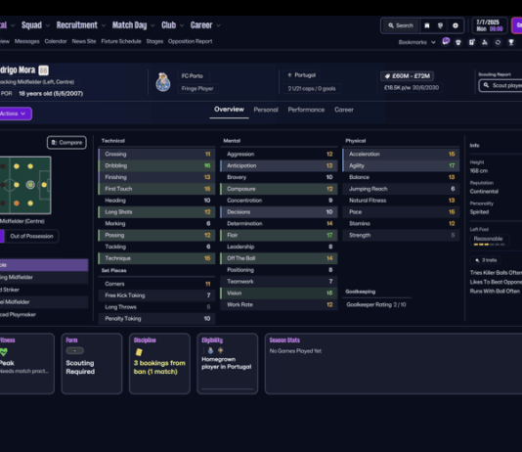Open the News Site link
Viewport: 522px width, 452px height.
(x=84, y=41)
